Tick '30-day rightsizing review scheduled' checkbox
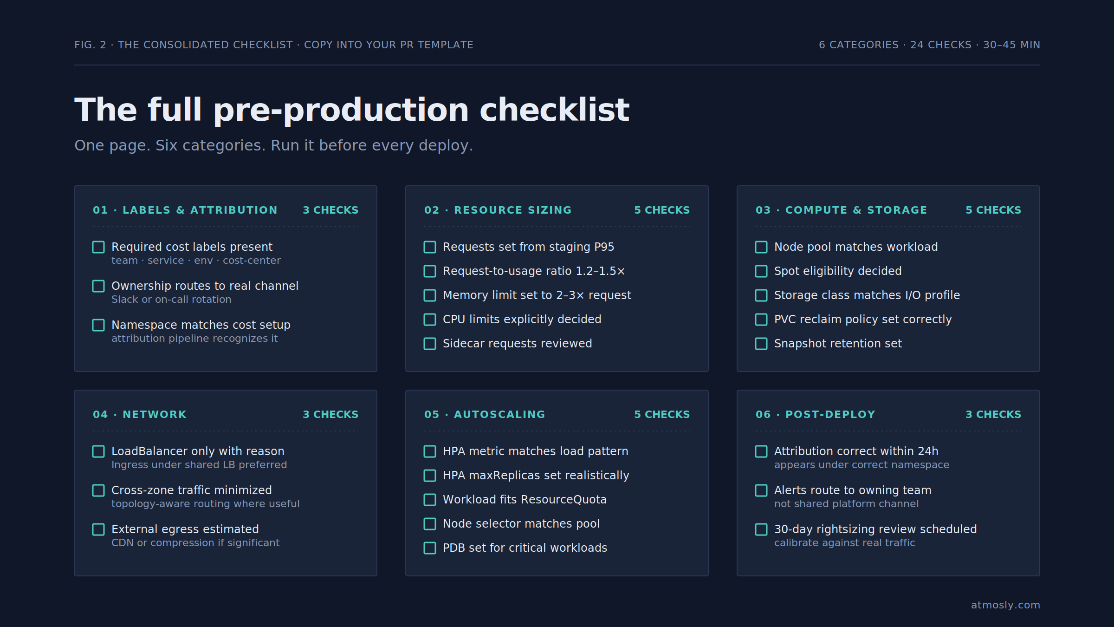 [761, 529]
